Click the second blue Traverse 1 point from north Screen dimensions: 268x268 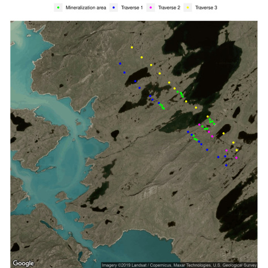(125, 73)
